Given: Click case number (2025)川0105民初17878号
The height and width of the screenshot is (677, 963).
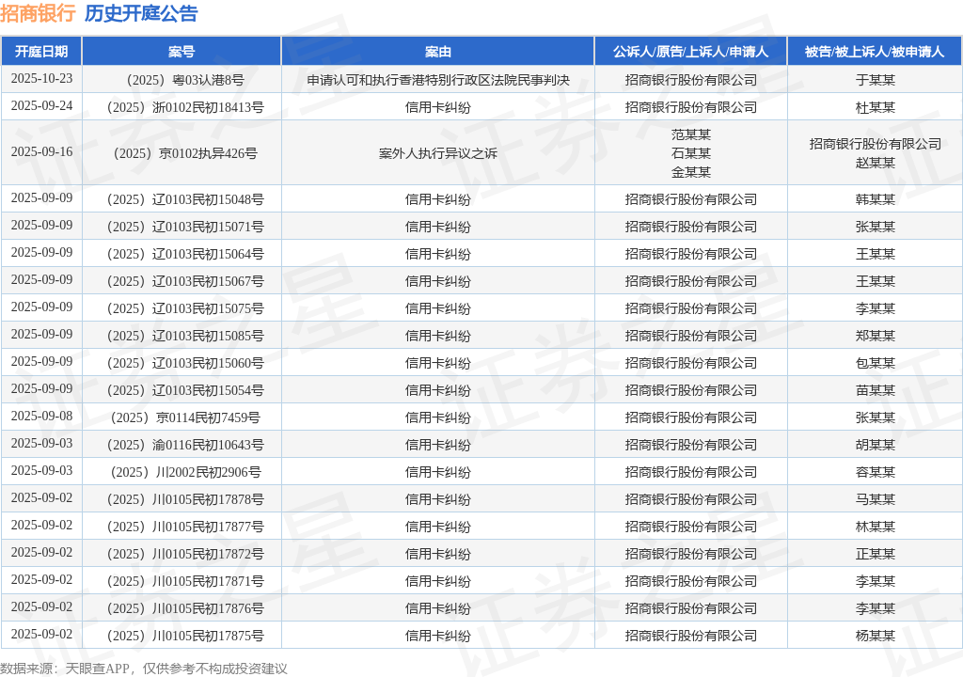Looking at the screenshot, I should click(x=182, y=499).
